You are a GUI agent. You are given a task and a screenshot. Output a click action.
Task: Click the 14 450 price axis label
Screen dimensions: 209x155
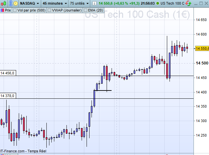201,78
